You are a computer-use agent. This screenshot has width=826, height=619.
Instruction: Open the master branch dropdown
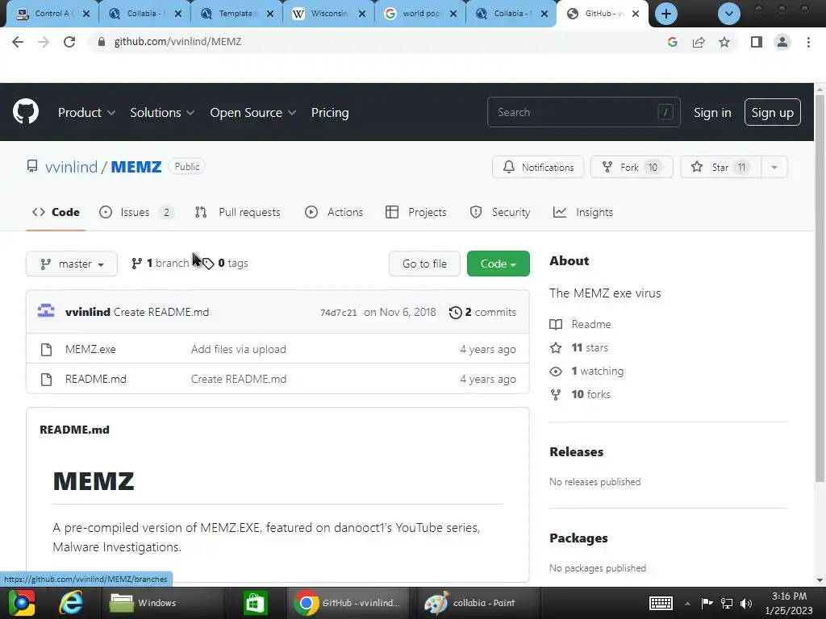pos(72,264)
